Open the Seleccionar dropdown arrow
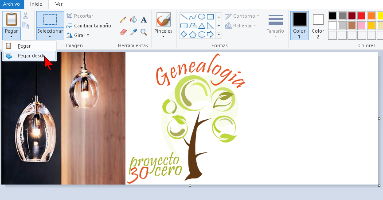This screenshot has width=383, height=200. tap(50, 37)
